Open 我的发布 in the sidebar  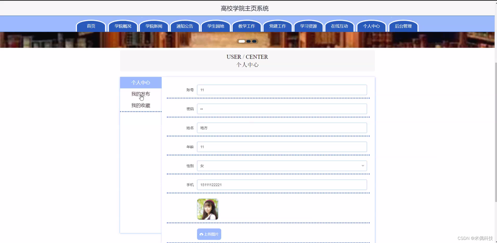(141, 94)
